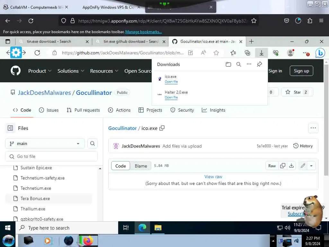Select Technetium.exe in file tree

click(x=36, y=188)
